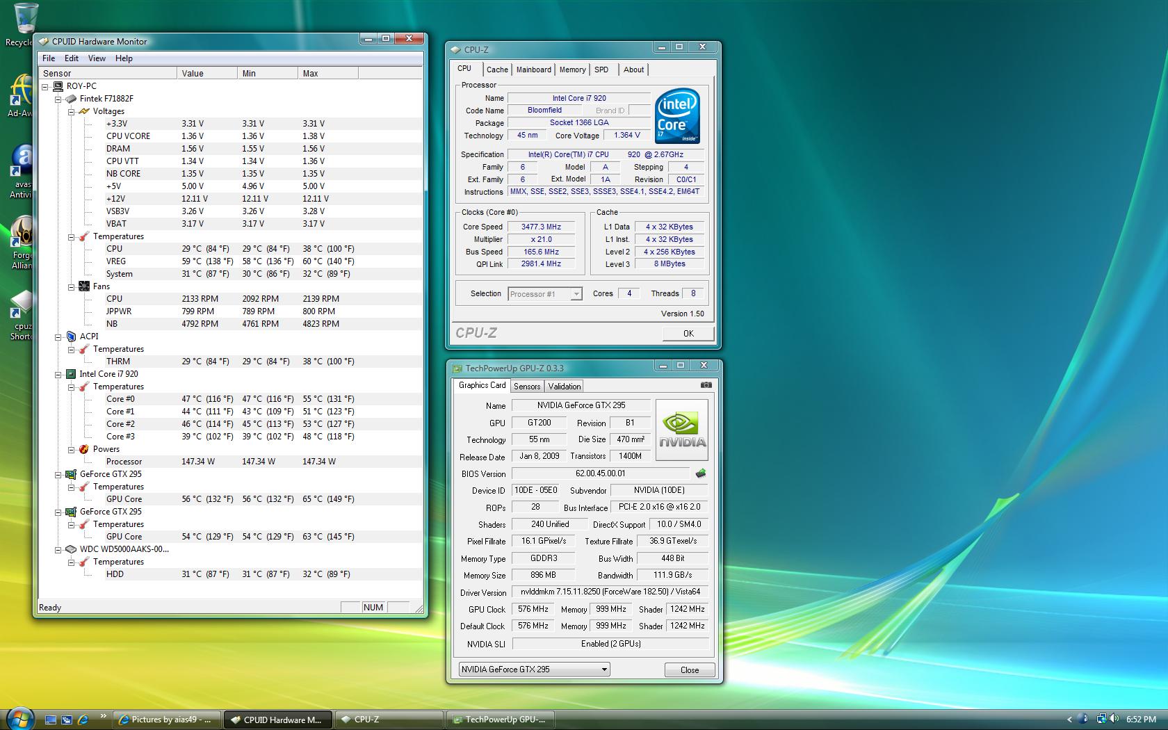
Task: Click OK button in CPU-Z
Action: [688, 333]
